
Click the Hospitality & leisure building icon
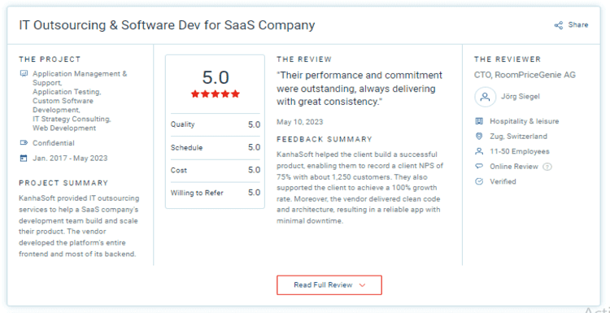click(x=479, y=121)
